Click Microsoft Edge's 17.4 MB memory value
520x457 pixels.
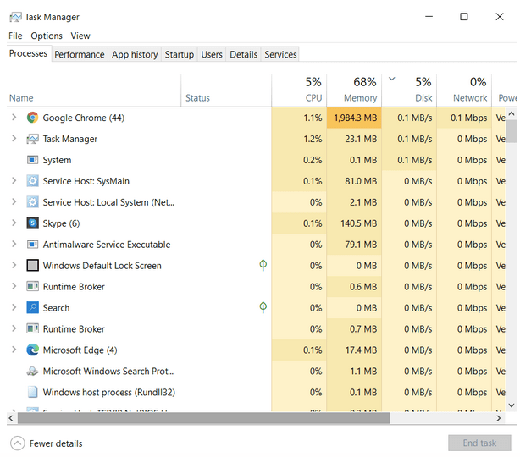point(361,350)
